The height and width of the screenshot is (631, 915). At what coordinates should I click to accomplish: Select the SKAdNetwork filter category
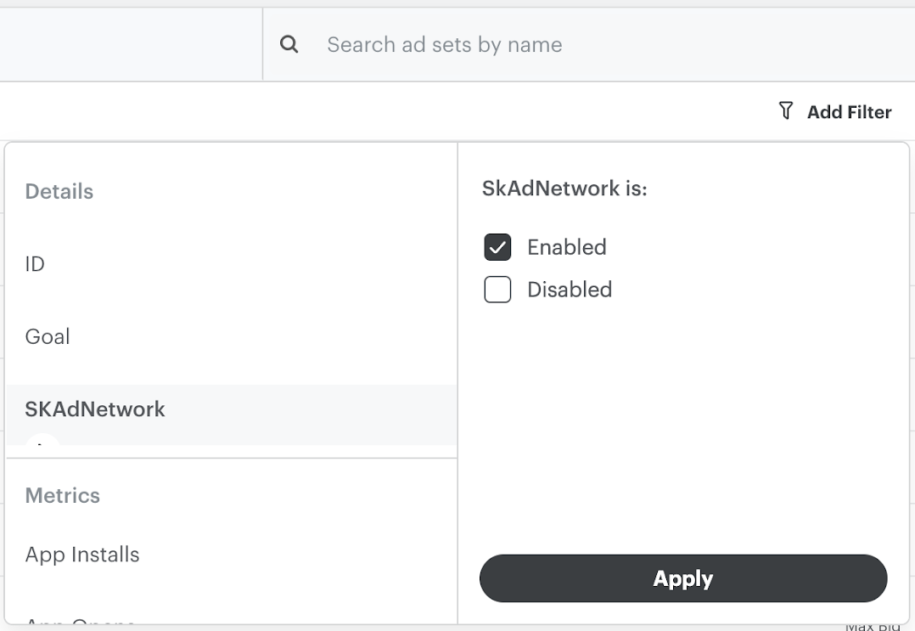94,409
